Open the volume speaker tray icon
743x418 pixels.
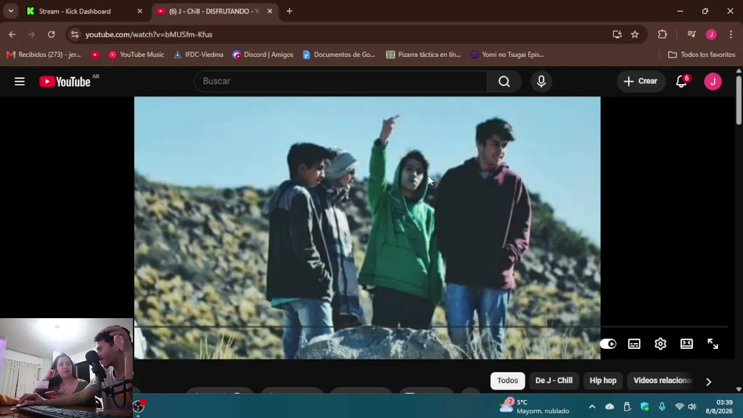pyautogui.click(x=692, y=406)
